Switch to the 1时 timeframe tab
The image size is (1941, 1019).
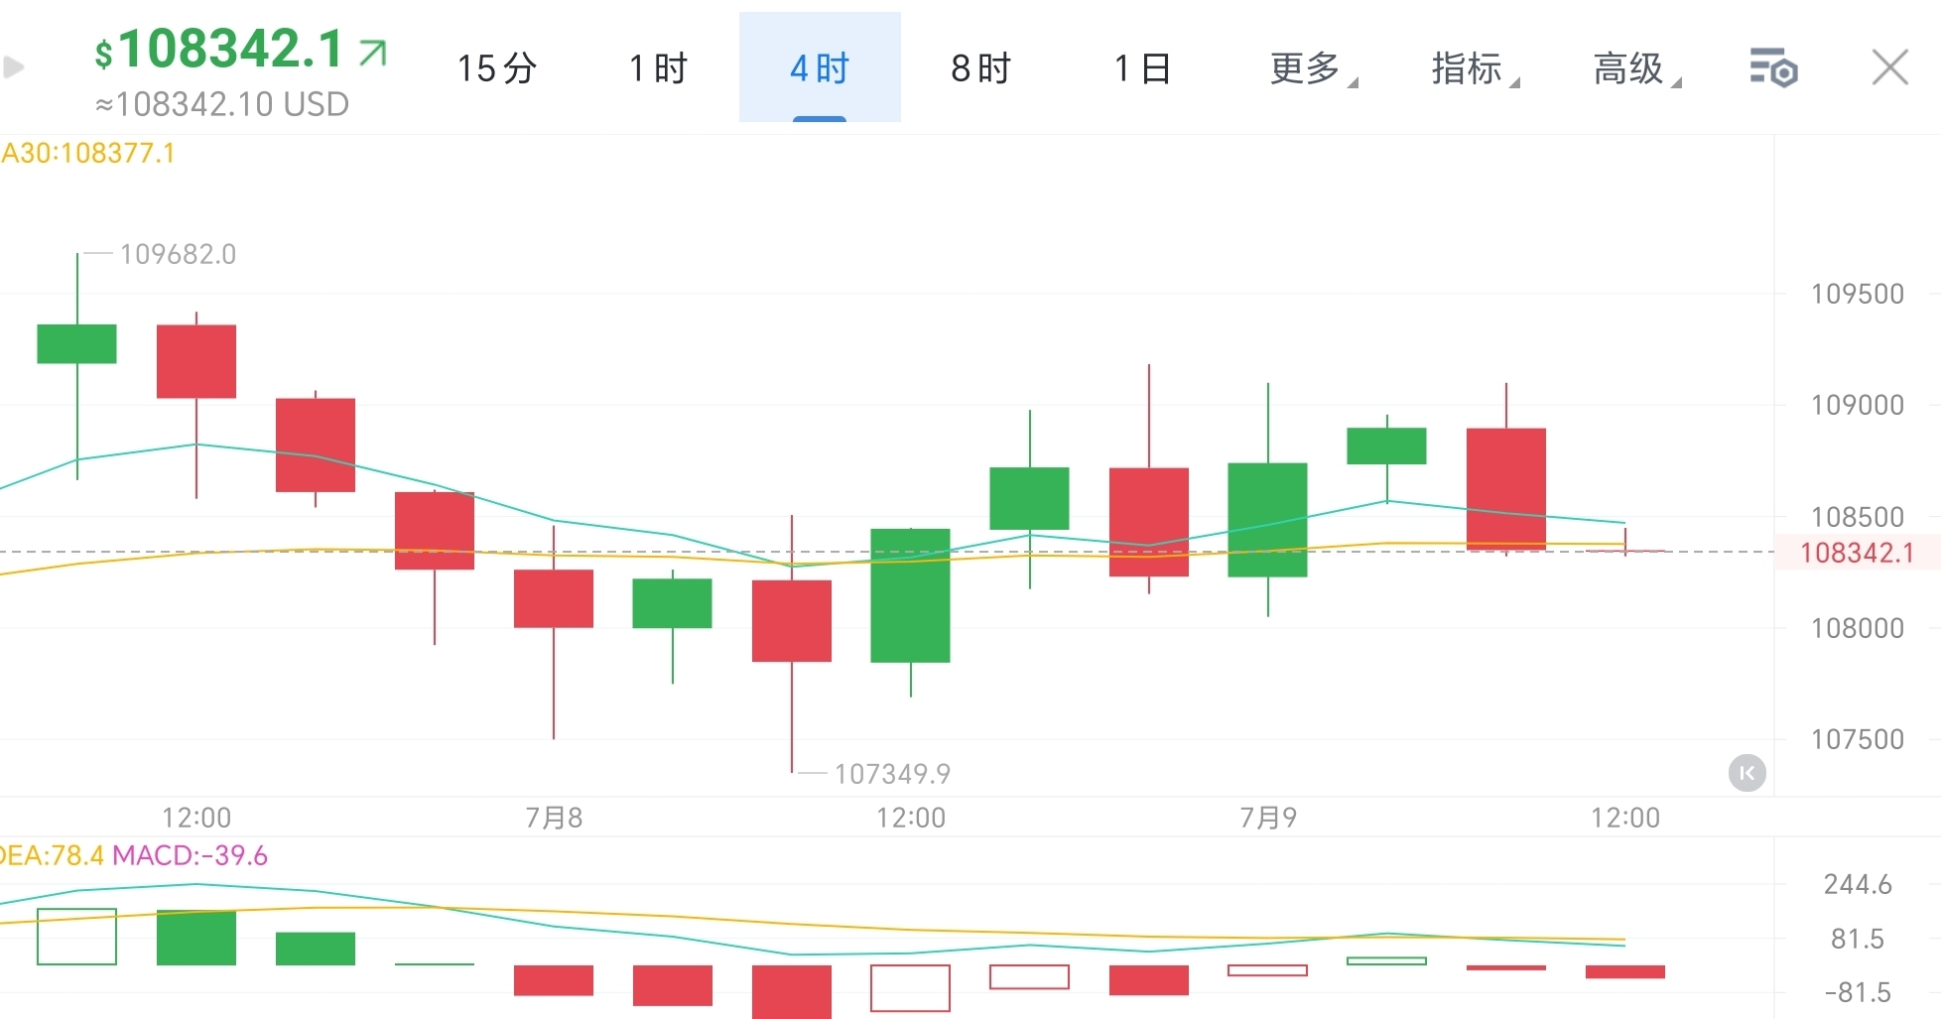656,67
